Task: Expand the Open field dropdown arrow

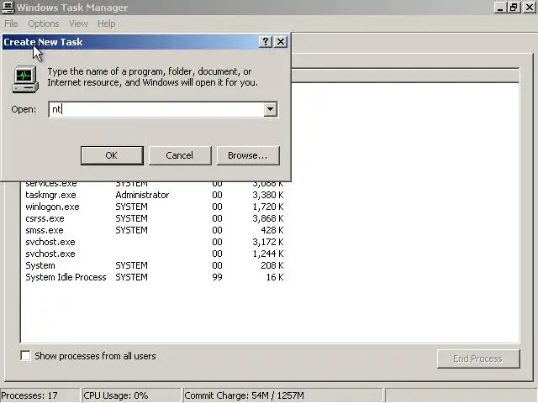Action: [271, 109]
